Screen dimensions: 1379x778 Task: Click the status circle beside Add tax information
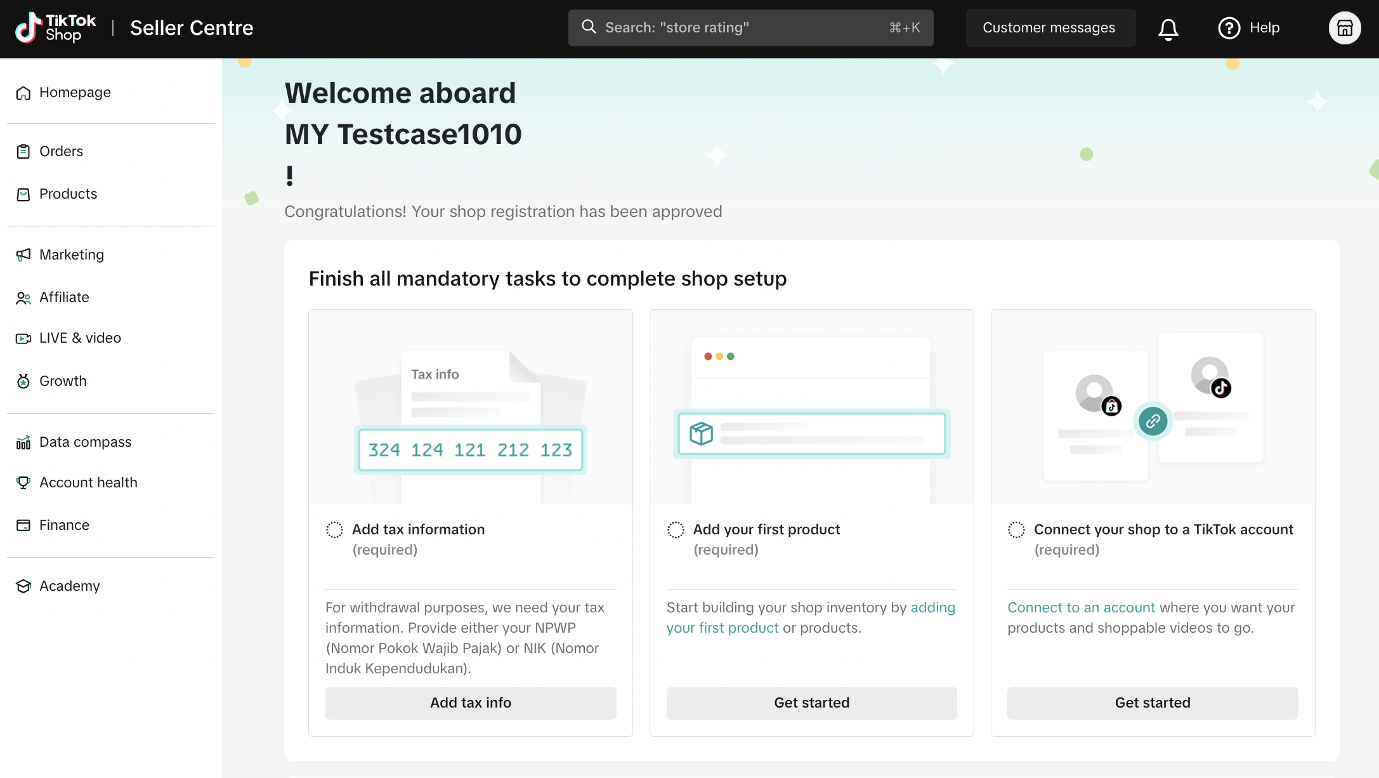(334, 530)
